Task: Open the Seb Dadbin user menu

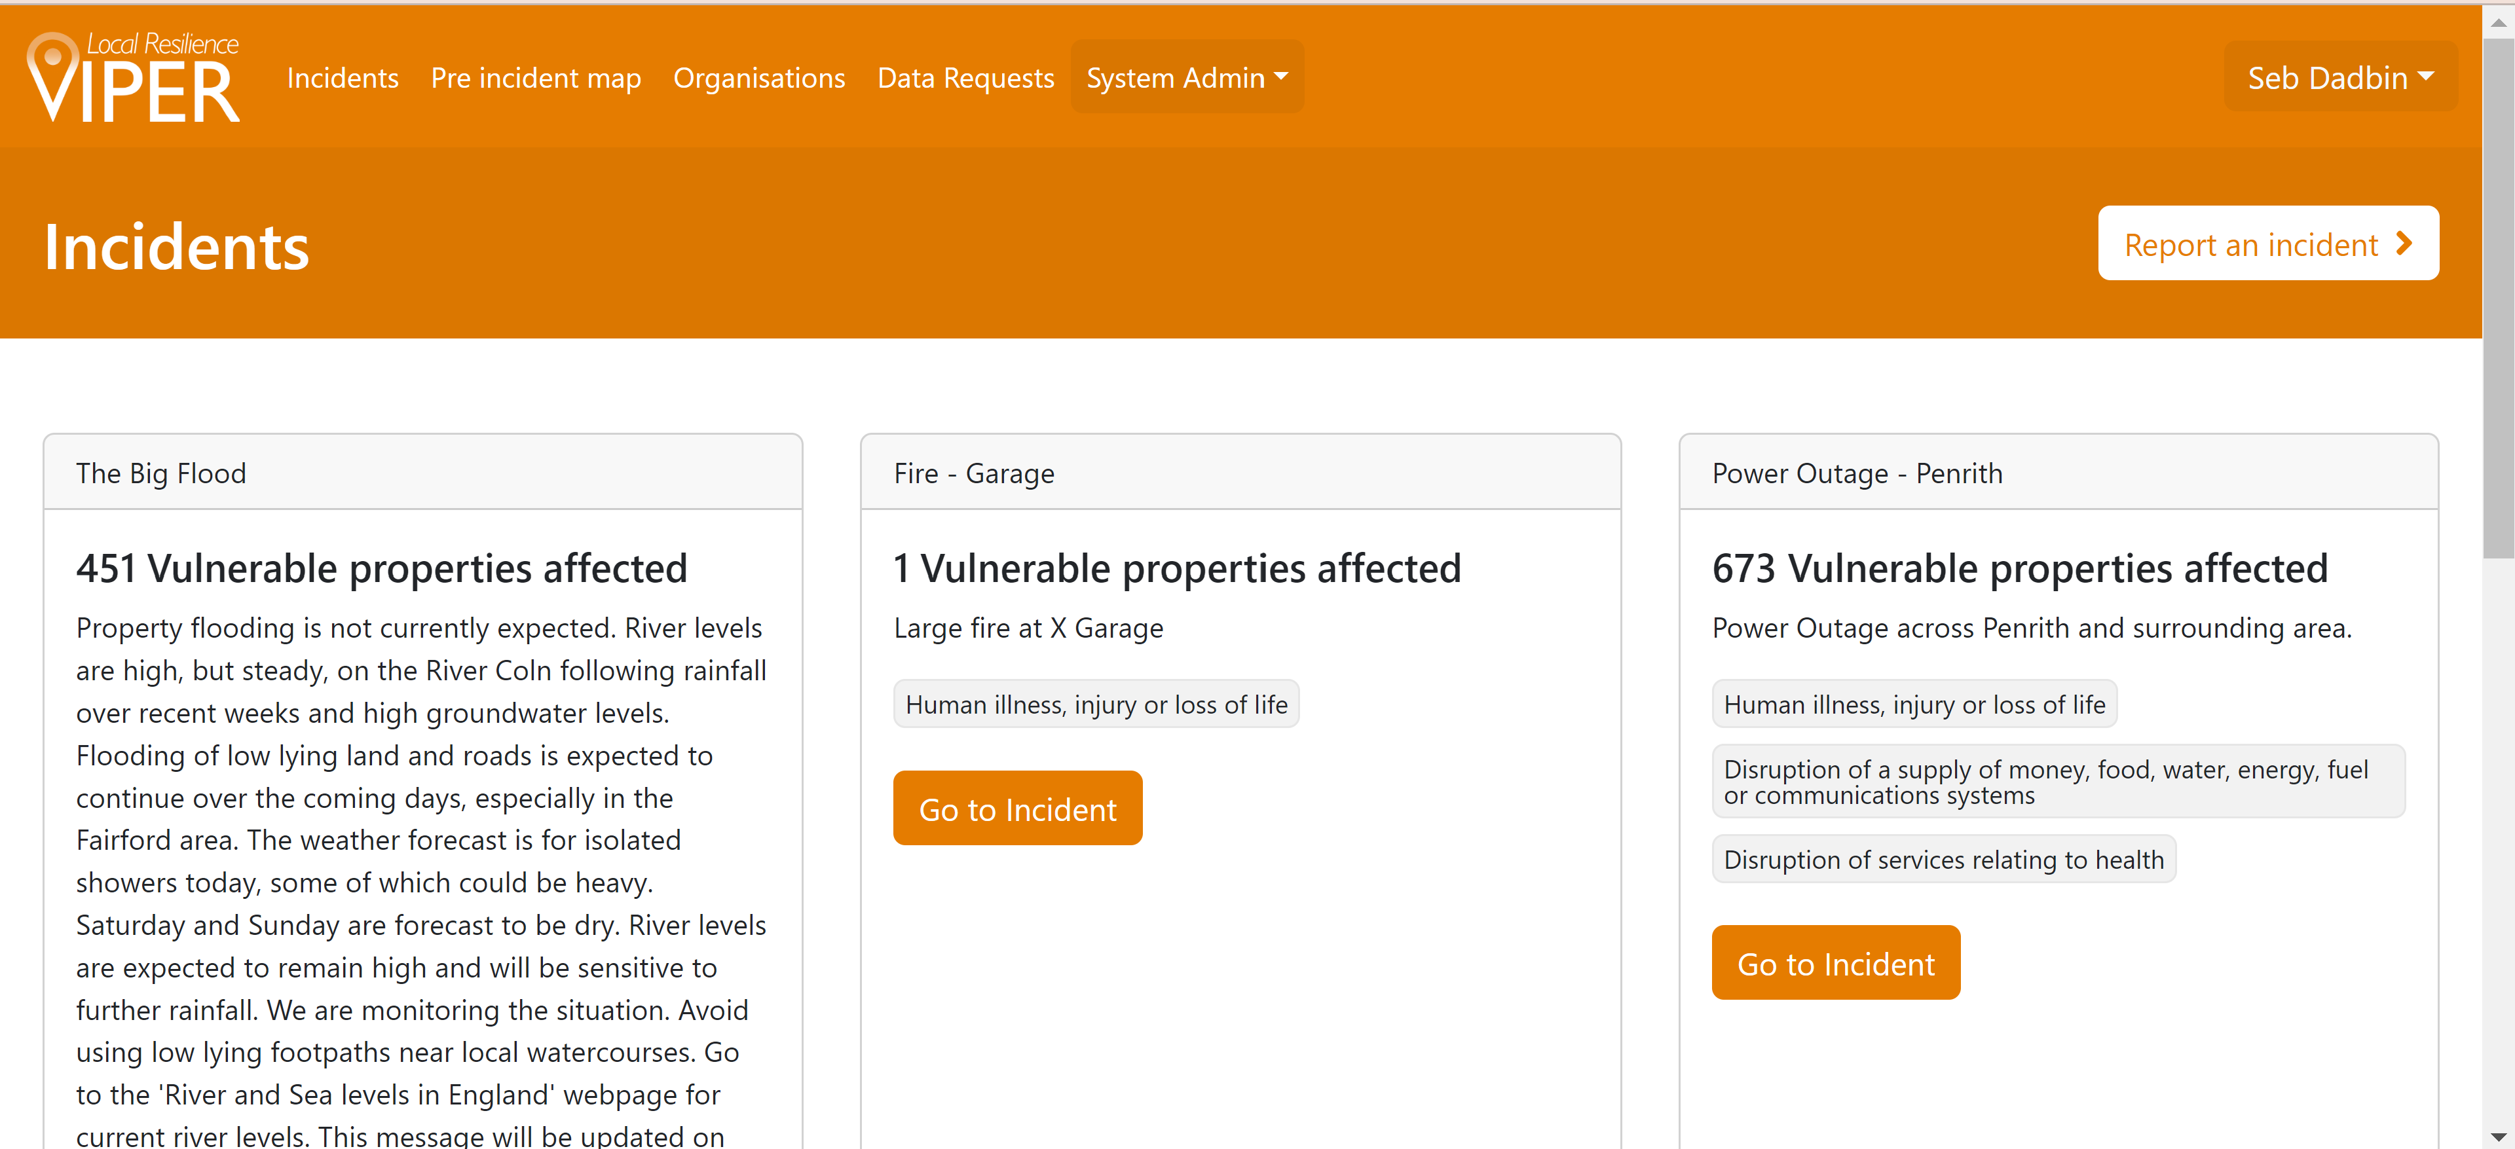Action: [x=2339, y=77]
